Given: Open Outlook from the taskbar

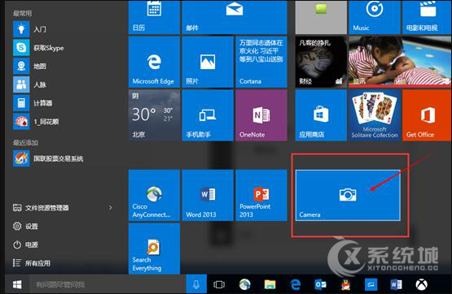Looking at the screenshot, I should 321,284.
